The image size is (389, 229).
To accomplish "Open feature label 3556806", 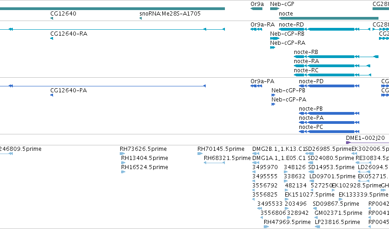I will pos(273,213).
